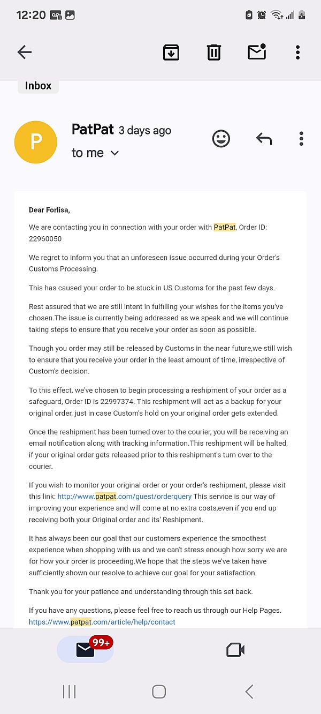Tap the PatPat sender avatar
The width and height of the screenshot is (321, 714).
[36, 142]
